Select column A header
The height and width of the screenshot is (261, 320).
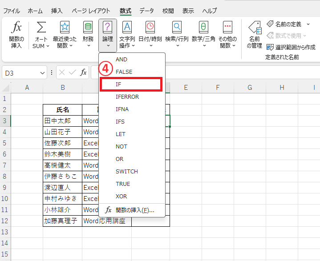coord(27,88)
